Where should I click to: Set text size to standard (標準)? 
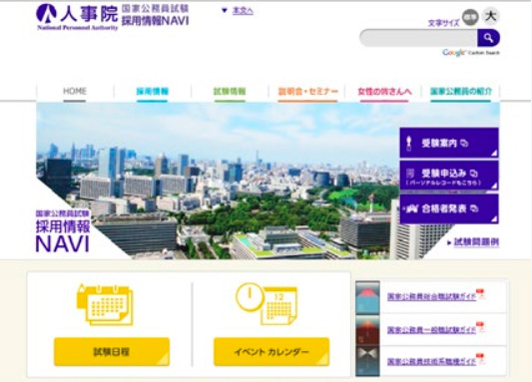coord(470,17)
